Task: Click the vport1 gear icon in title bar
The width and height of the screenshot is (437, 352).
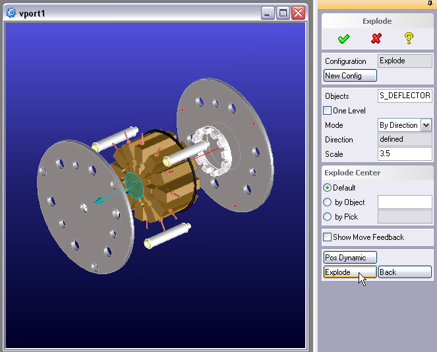Action: click(x=11, y=13)
